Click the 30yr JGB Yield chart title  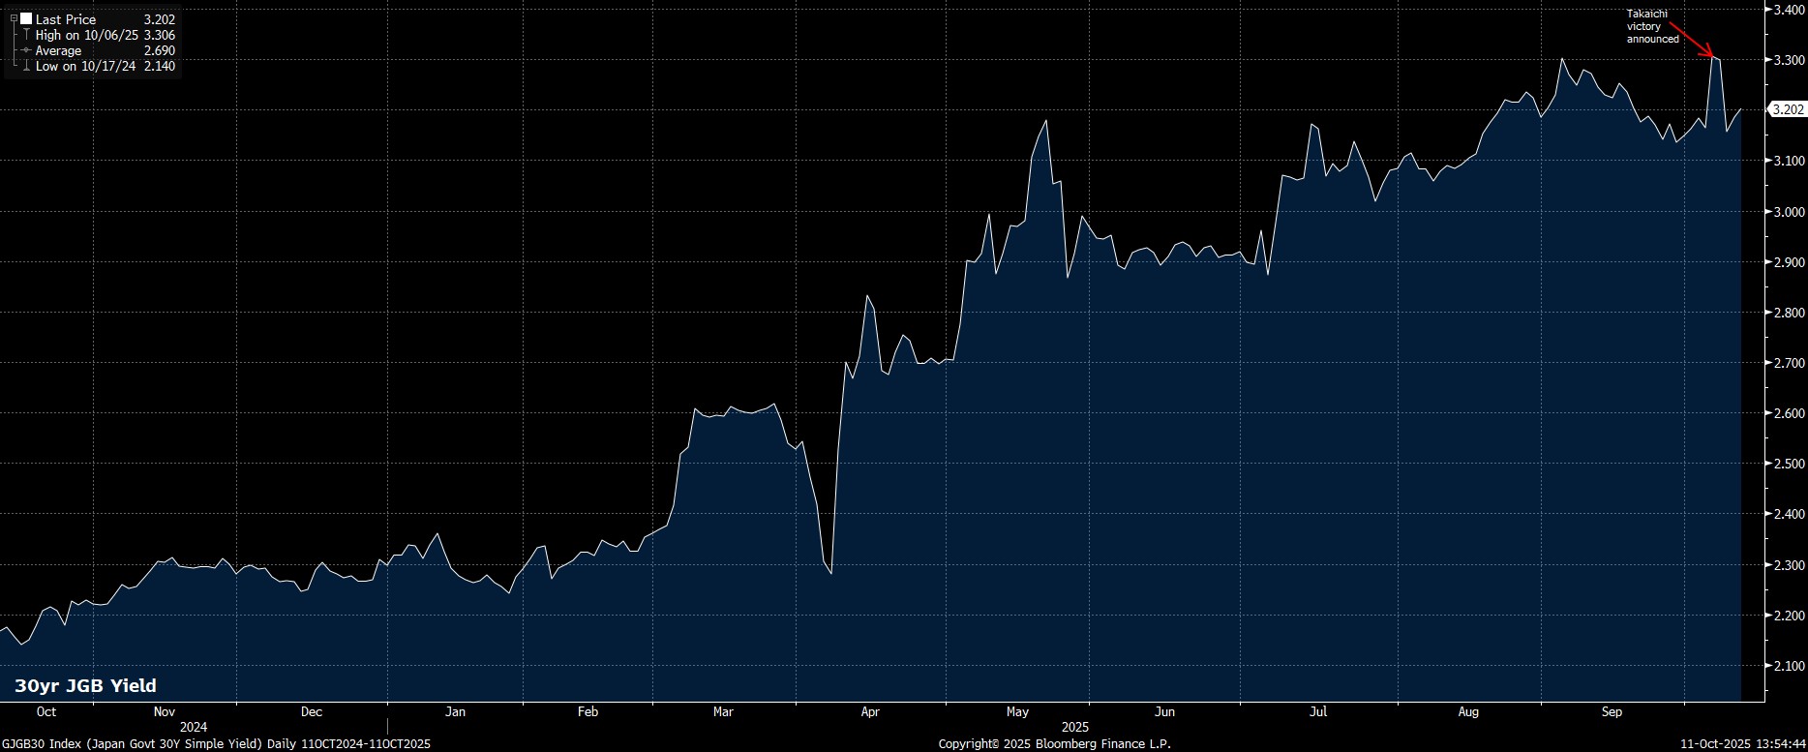(85, 685)
